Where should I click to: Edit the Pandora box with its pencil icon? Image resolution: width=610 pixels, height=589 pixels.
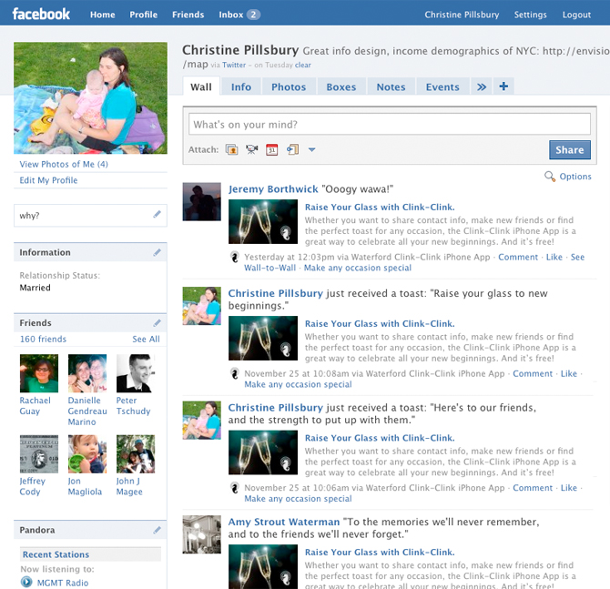(157, 530)
